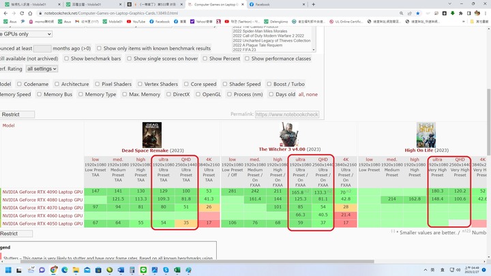Show hidden system tray icons chevron
The width and height of the screenshot is (491, 276).
[426, 270]
